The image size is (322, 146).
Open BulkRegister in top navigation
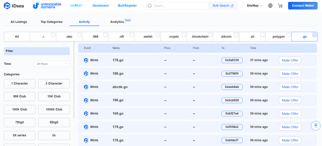[x=127, y=6]
